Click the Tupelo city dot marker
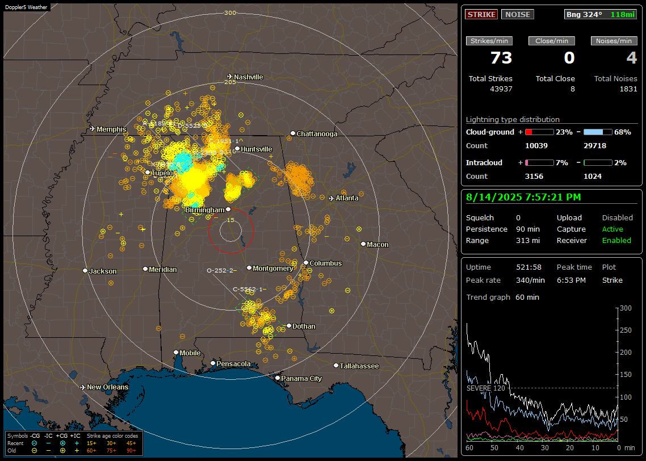 coord(148,172)
